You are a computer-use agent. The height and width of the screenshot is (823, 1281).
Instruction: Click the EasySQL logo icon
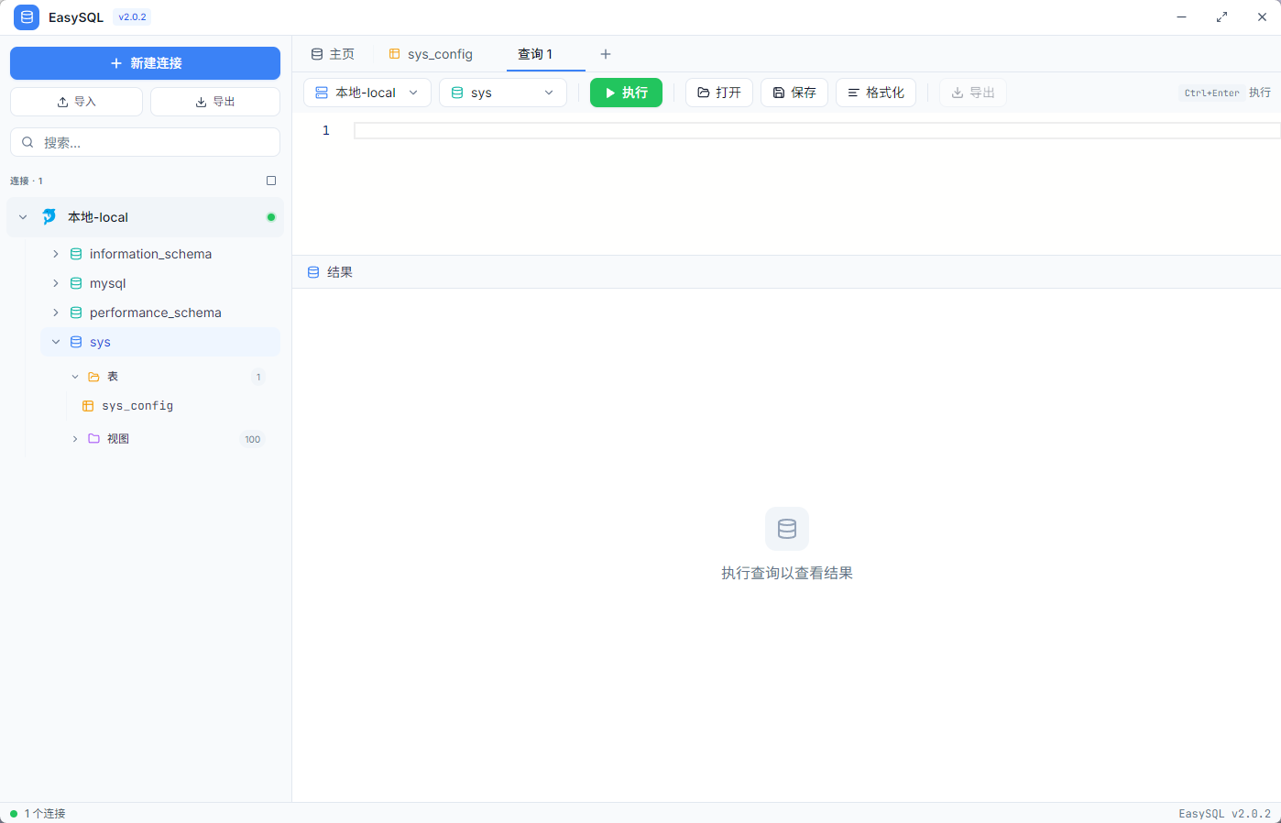[x=26, y=16]
